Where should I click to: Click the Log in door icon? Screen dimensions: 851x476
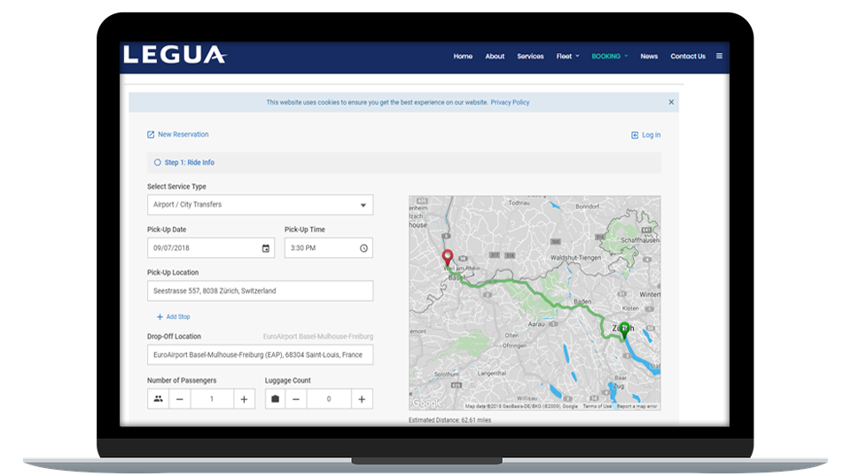tap(635, 135)
